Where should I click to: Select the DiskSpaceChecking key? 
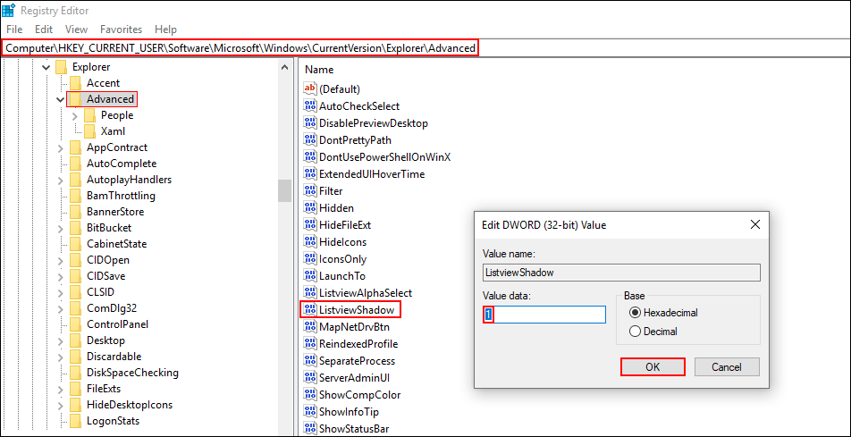tap(132, 373)
